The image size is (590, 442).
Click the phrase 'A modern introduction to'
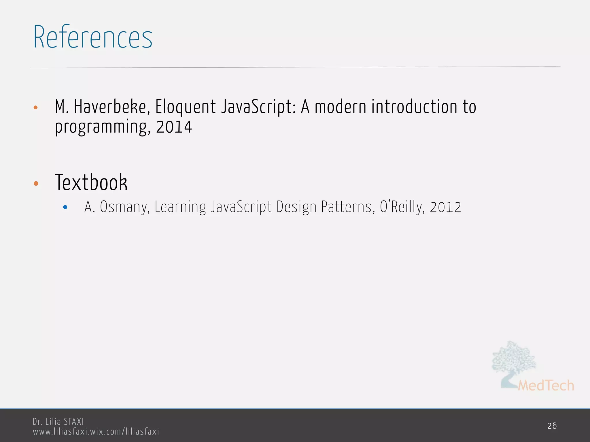(x=388, y=107)
